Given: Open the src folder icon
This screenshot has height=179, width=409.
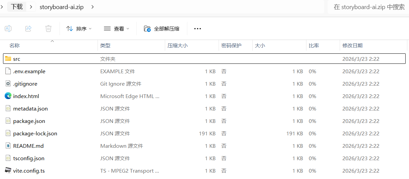Looking at the screenshot, I should point(8,59).
